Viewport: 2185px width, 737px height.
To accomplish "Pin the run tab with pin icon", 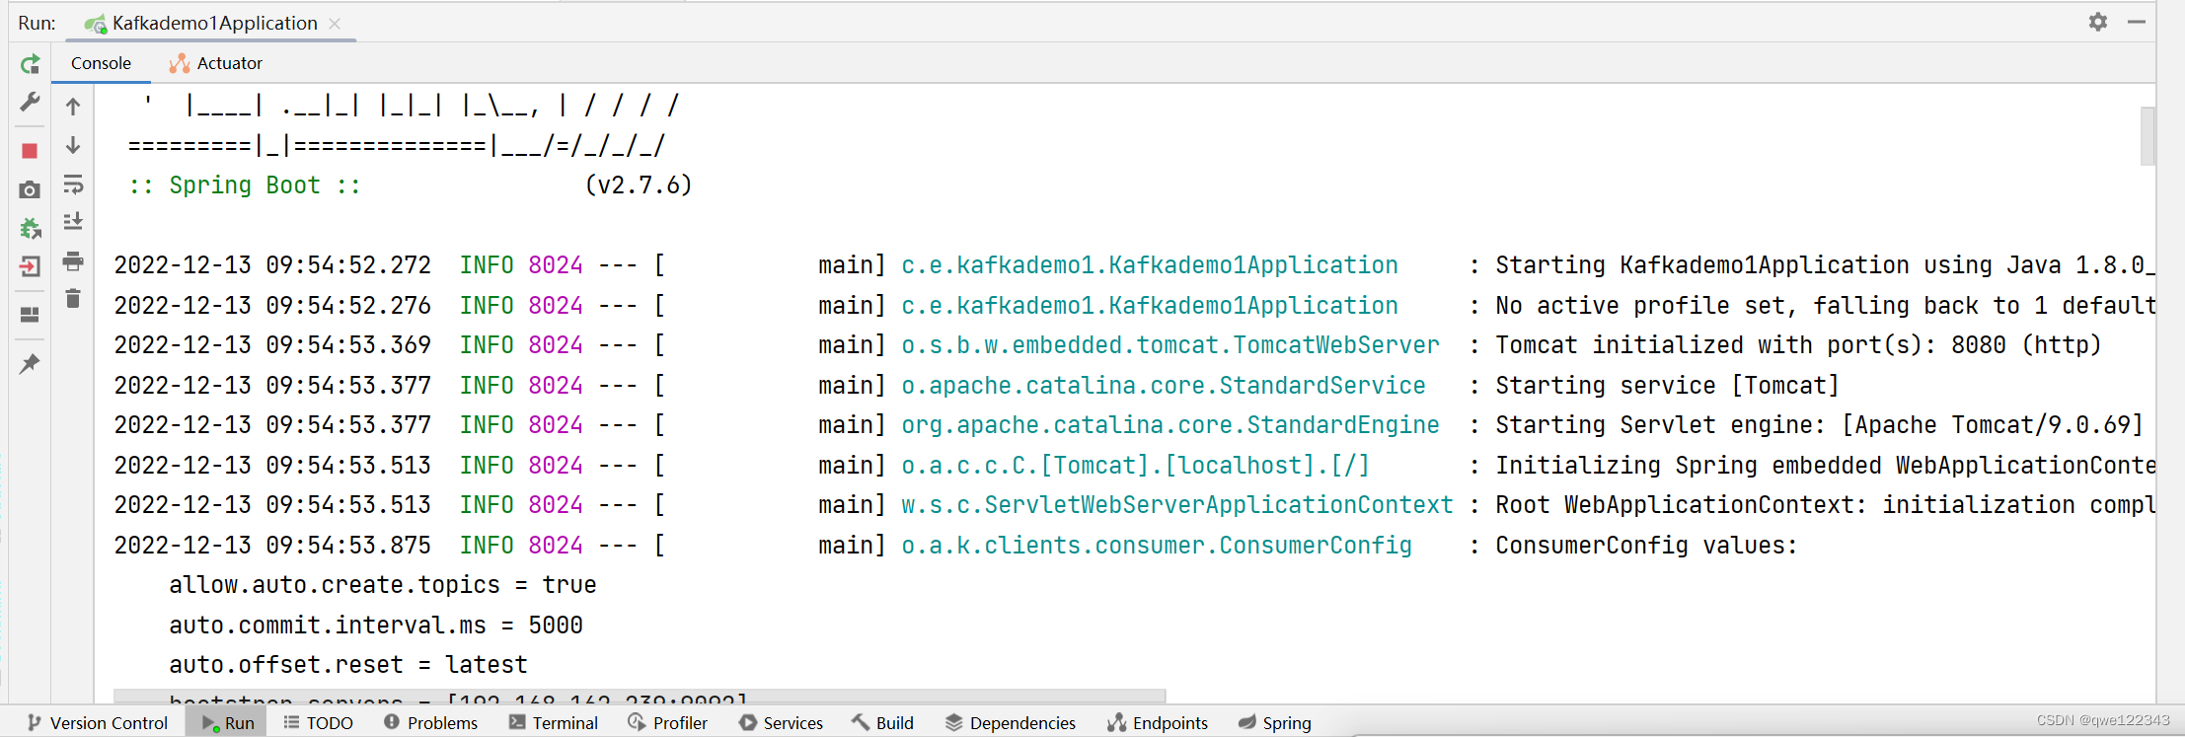I will [30, 363].
